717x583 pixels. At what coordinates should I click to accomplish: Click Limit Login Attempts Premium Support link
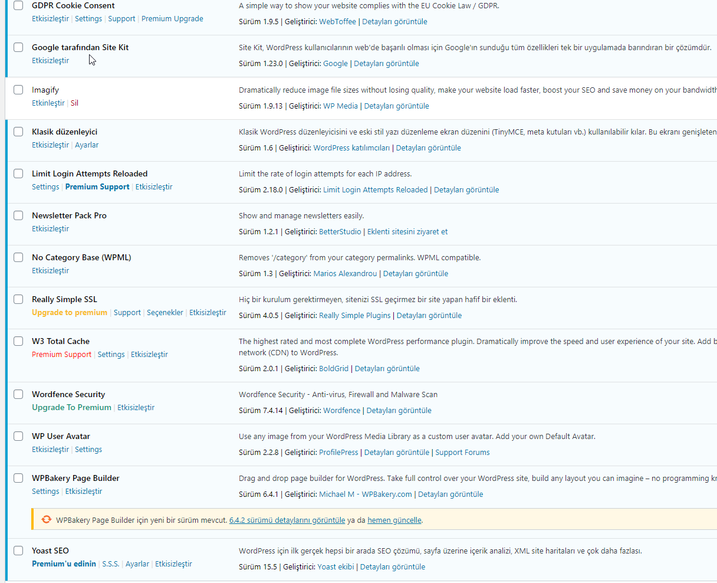click(x=97, y=186)
